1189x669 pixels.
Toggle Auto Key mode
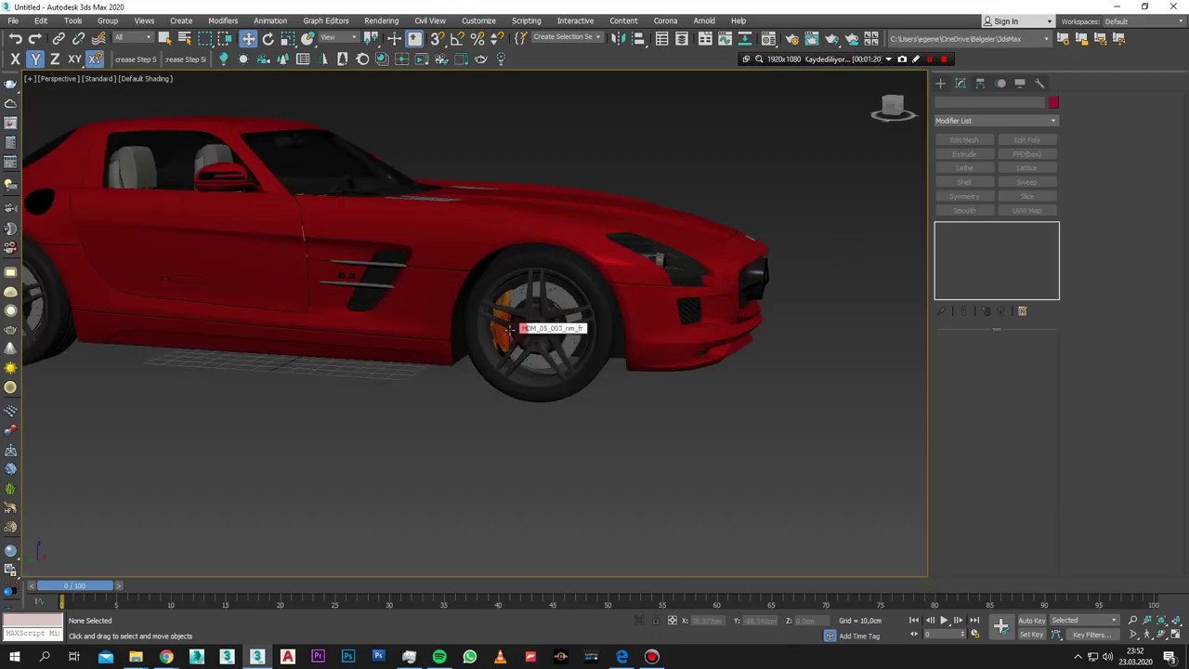[x=1031, y=621]
